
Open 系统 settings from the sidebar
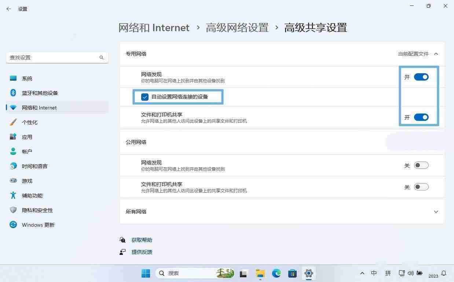[x=27, y=78]
